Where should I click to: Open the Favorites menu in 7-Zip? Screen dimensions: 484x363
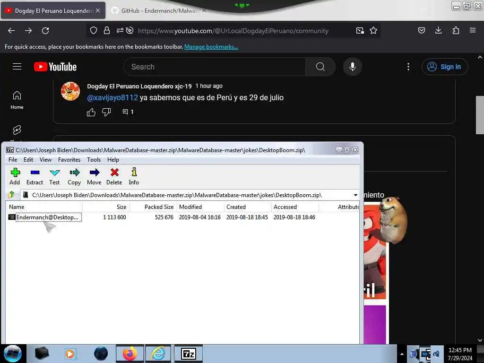click(69, 160)
